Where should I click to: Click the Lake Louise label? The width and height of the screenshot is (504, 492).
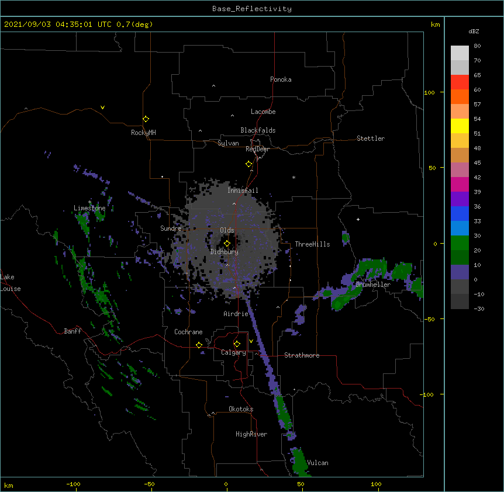[x=11, y=283]
